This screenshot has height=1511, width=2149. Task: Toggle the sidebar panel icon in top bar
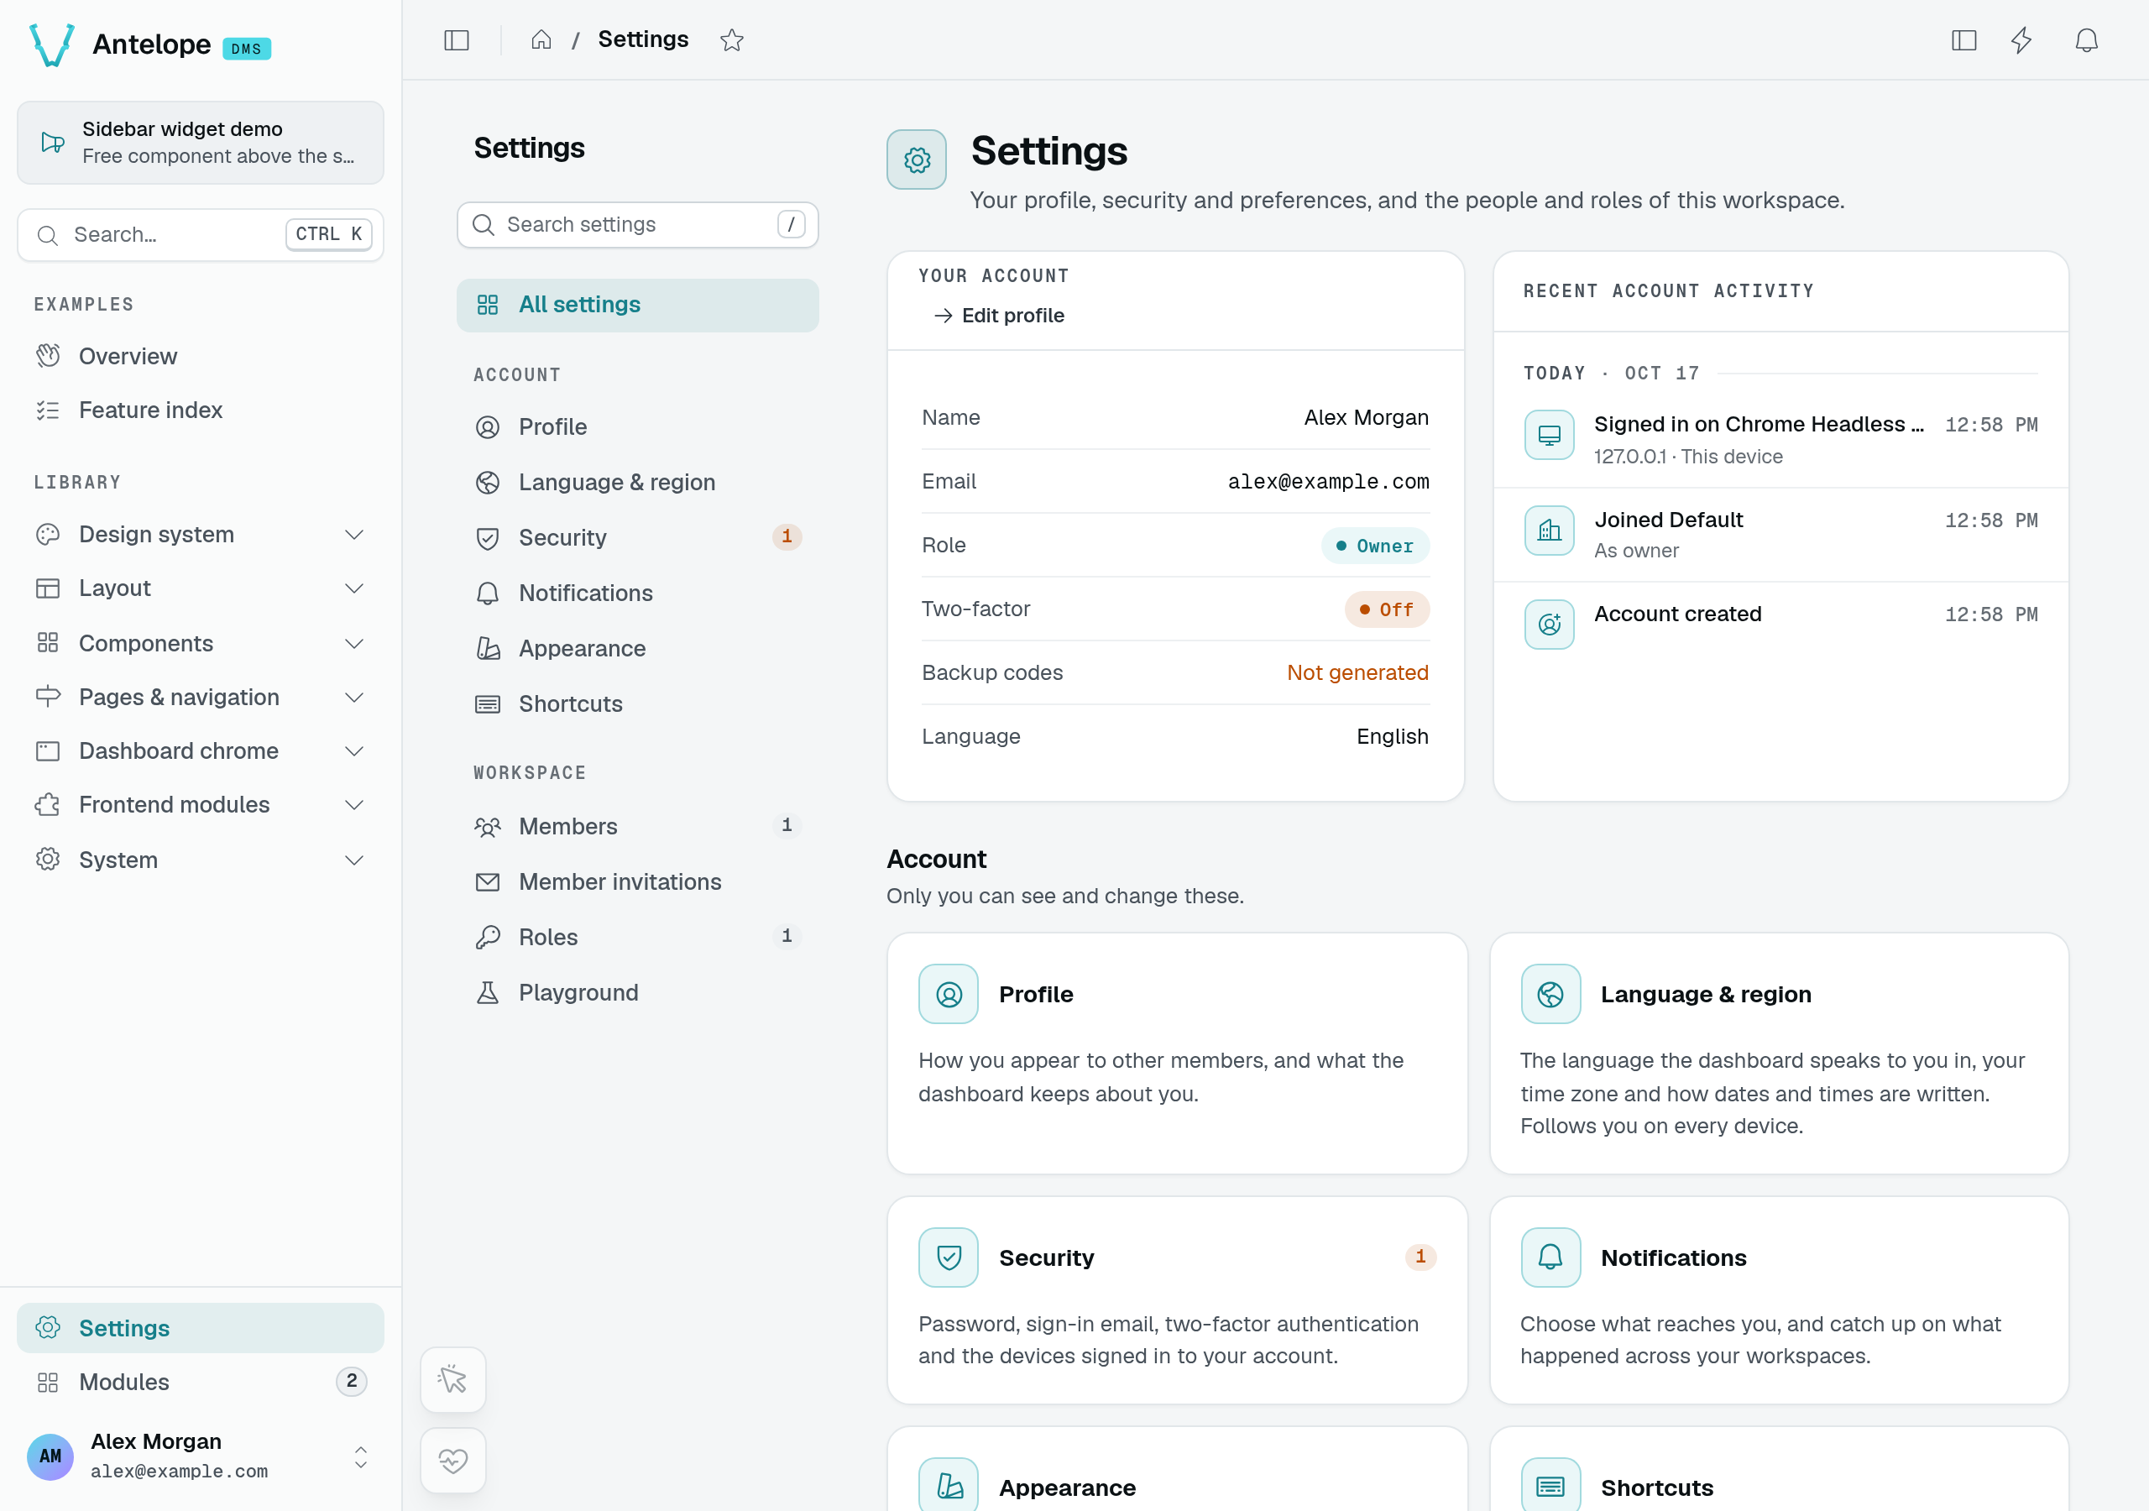pyautogui.click(x=456, y=40)
